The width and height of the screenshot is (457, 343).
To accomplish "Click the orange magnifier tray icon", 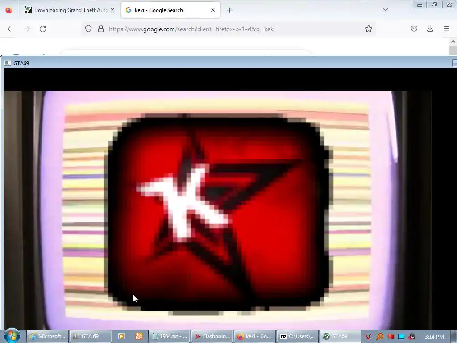I will (x=379, y=337).
